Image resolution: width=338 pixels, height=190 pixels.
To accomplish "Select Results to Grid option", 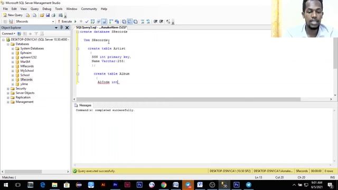I will point(130,22).
